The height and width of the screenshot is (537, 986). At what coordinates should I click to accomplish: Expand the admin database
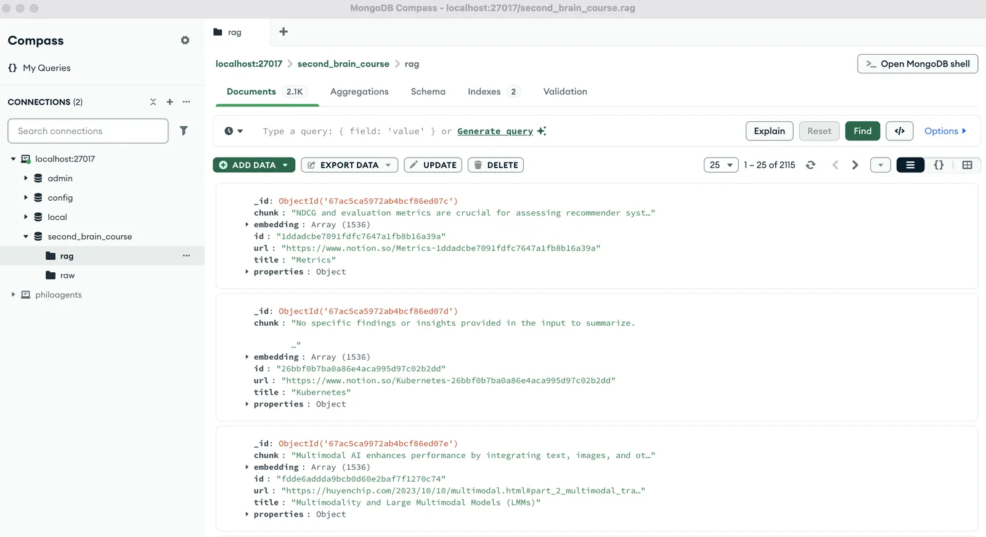click(x=26, y=178)
